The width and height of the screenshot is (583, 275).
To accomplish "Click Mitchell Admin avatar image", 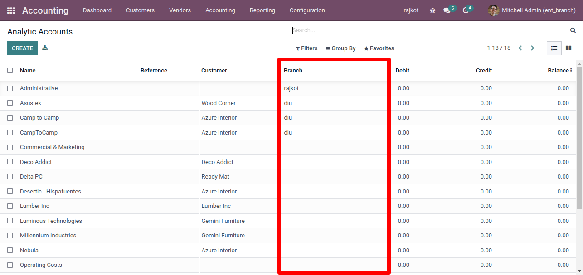I will [x=494, y=10].
